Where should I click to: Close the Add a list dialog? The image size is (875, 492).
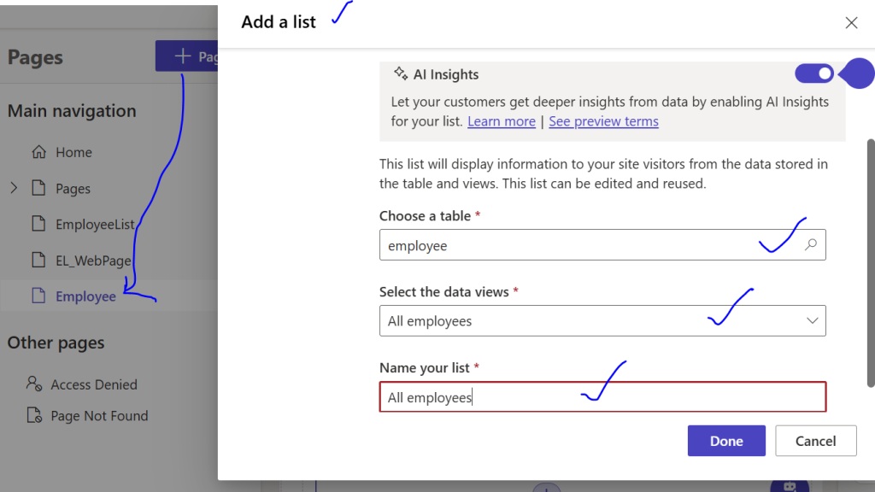851,23
